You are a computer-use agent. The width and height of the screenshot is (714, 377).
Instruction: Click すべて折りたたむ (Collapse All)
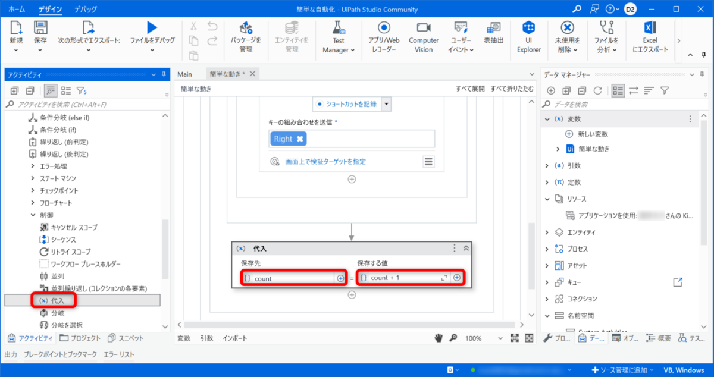[x=512, y=89]
